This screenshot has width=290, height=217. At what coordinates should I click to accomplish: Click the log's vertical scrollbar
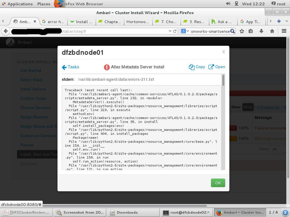223,122
